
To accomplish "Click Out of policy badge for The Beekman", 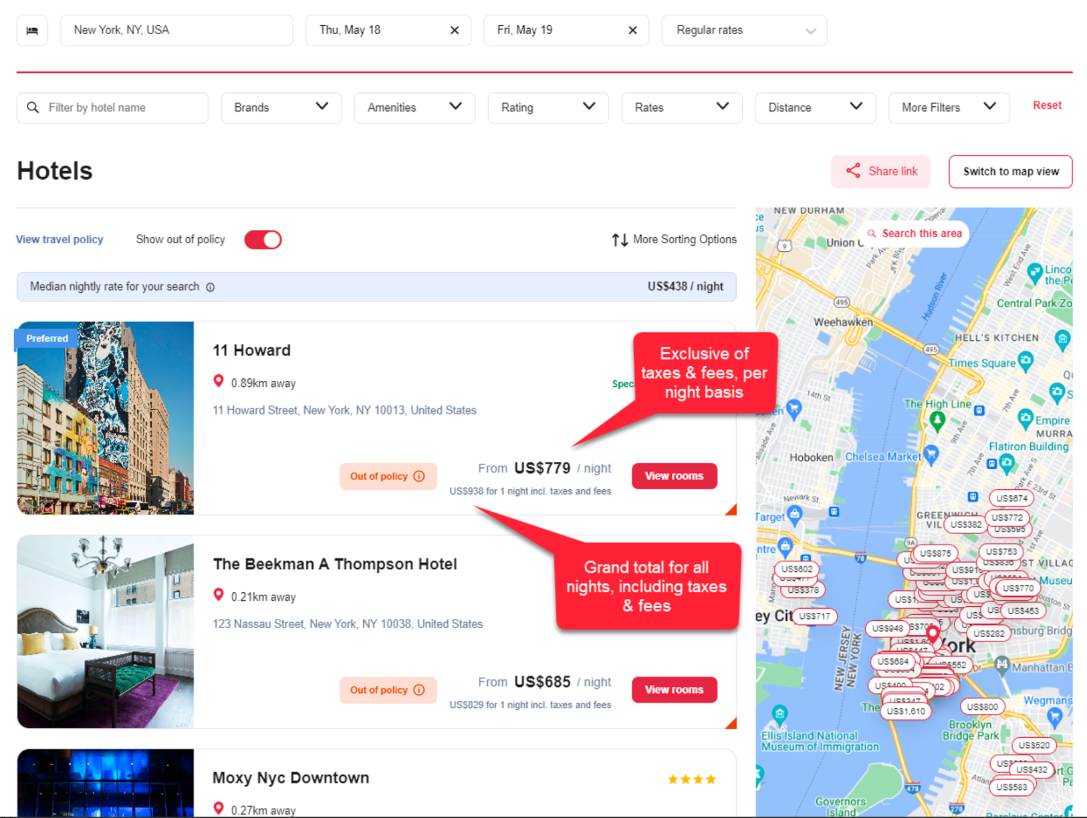I will click(x=388, y=690).
